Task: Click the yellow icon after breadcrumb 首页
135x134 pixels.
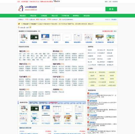Action: tap(30, 27)
